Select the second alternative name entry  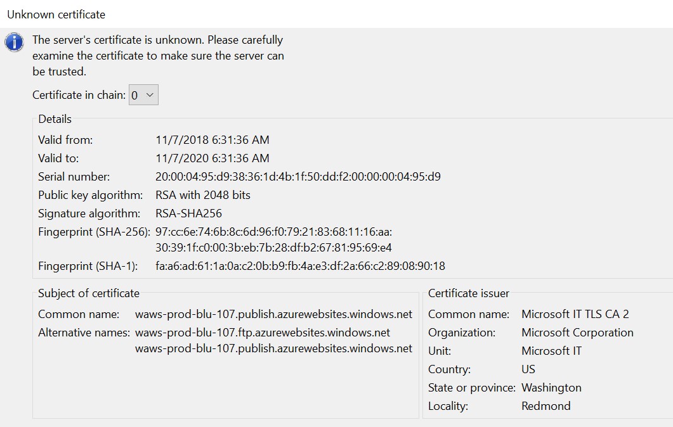click(274, 348)
